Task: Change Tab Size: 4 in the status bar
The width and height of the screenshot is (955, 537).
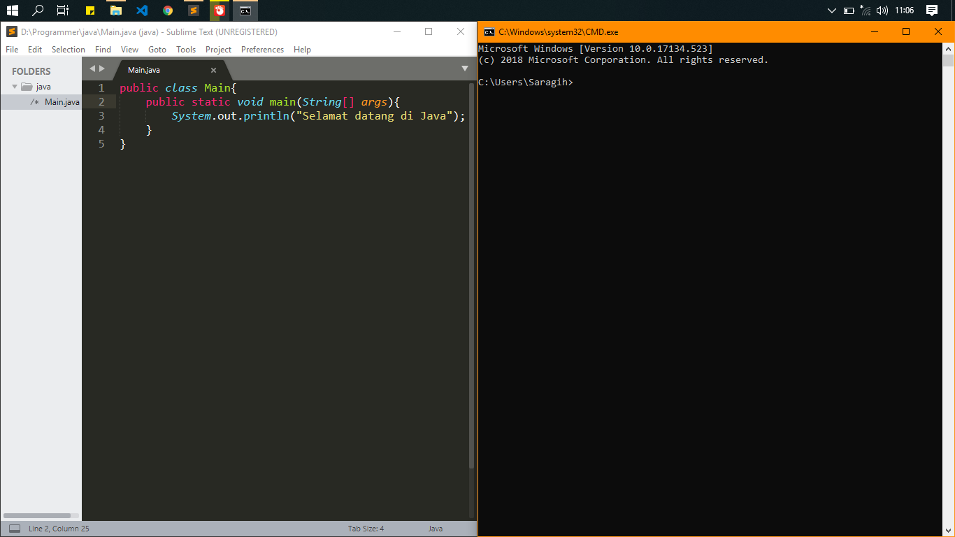Action: pos(366,529)
